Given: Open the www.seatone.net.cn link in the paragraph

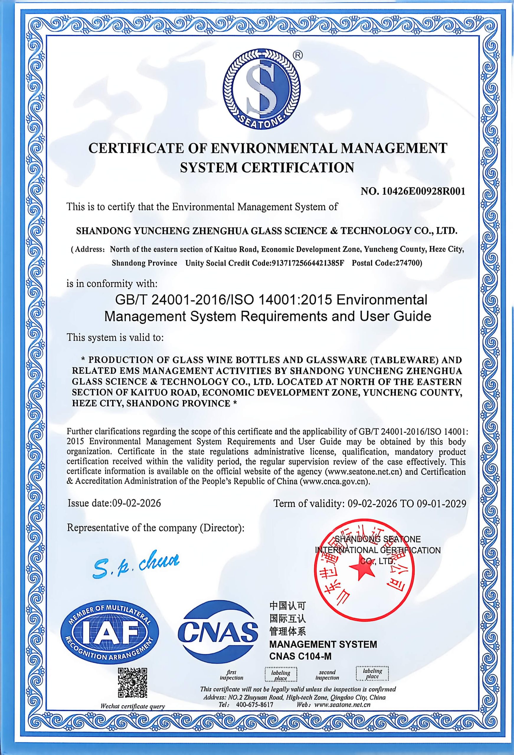Looking at the screenshot, I should point(364,472).
